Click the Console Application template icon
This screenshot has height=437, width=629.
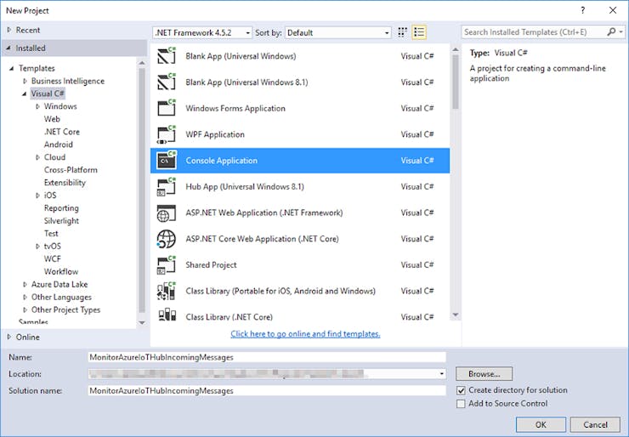coord(167,161)
